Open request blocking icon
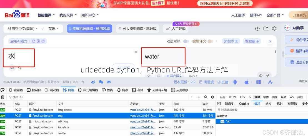The image size is (308, 136). [x=212, y=97]
